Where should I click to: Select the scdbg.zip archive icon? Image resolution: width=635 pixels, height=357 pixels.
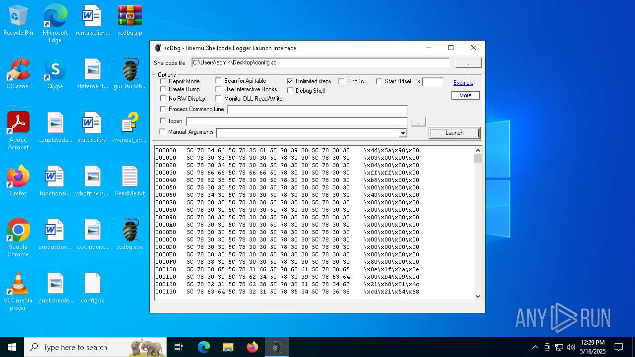click(130, 20)
